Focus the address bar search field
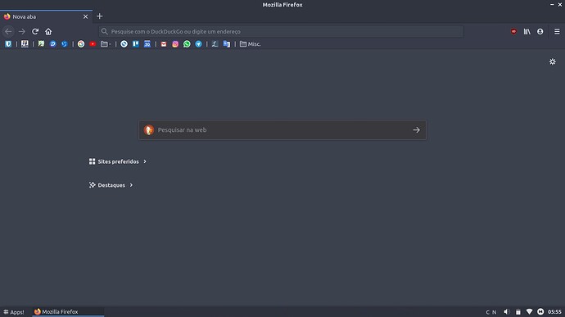 pos(281,31)
